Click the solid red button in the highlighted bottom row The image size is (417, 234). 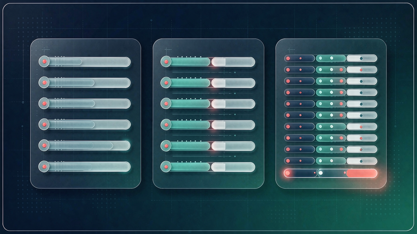(x=362, y=173)
